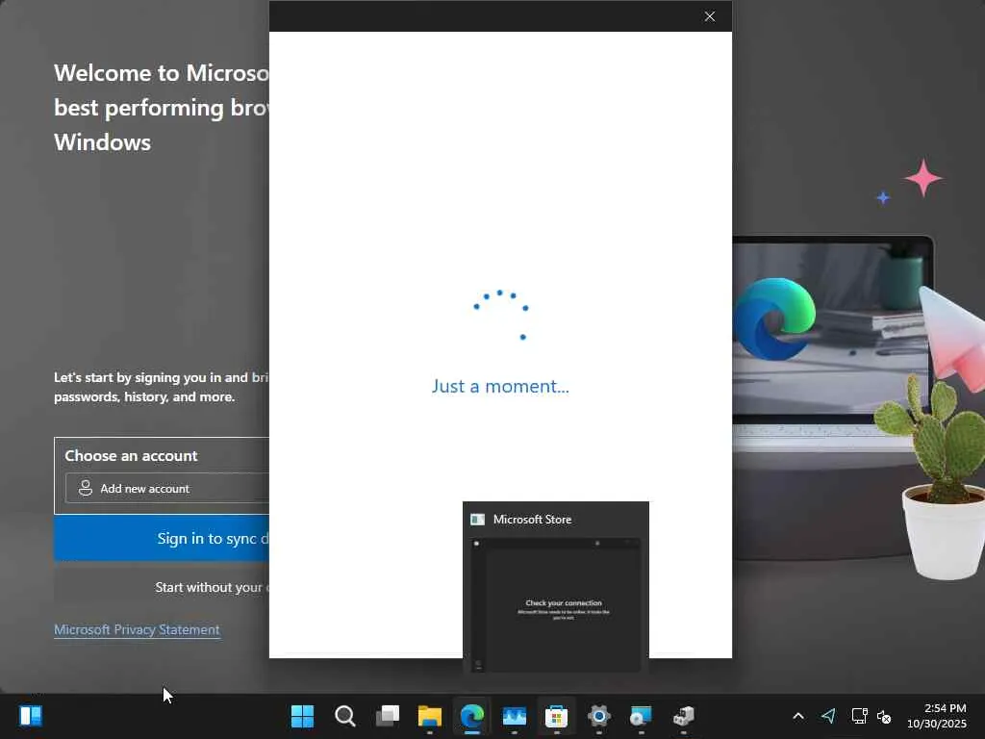Viewport: 985px width, 739px height.
Task: Click the location arrow tray icon
Action: coord(828,716)
